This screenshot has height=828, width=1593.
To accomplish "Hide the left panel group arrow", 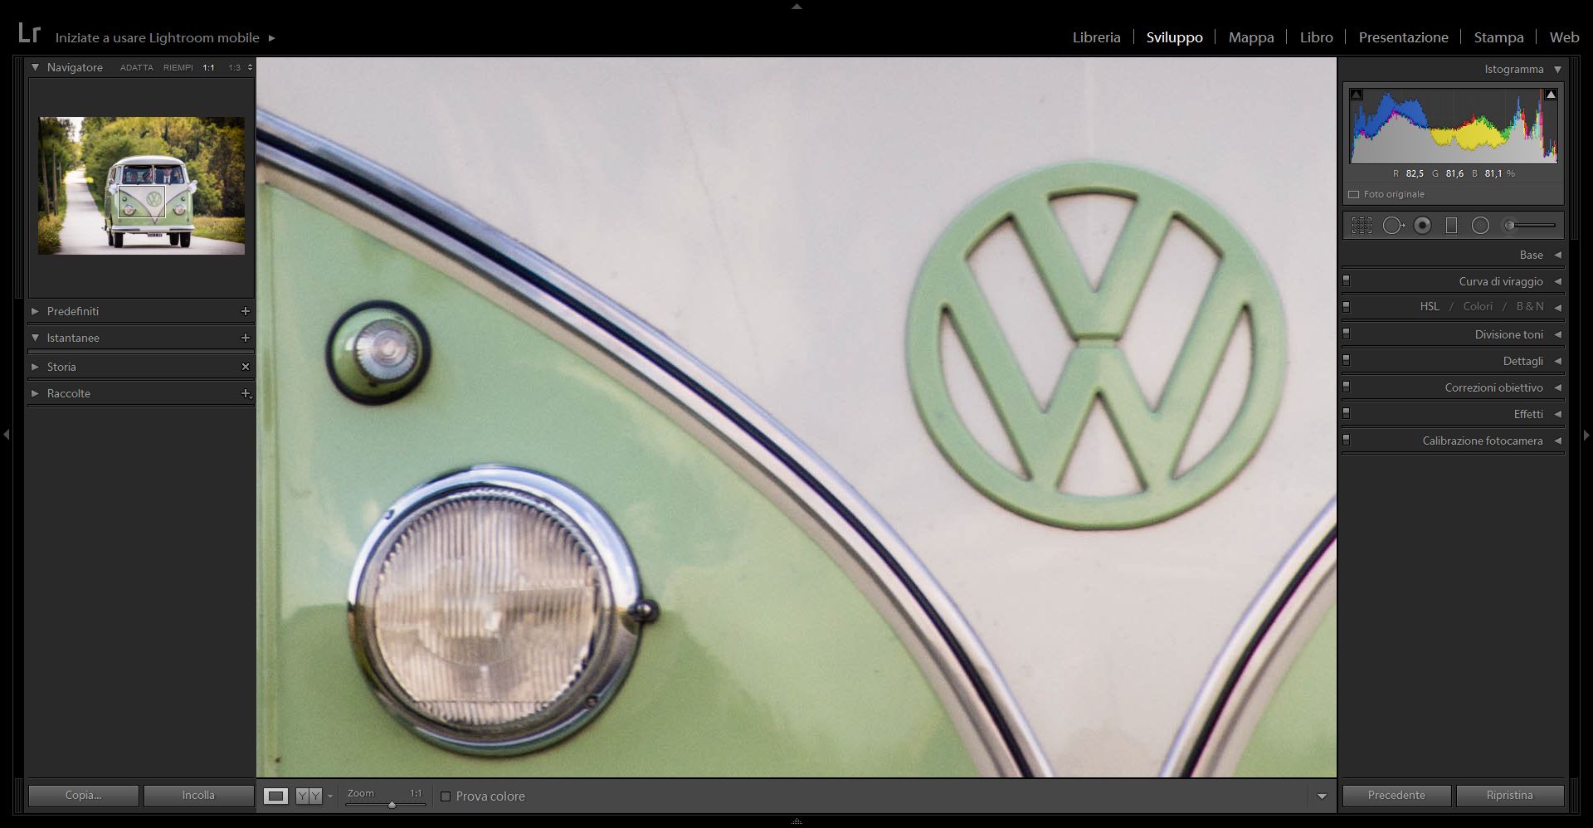I will 7,434.
